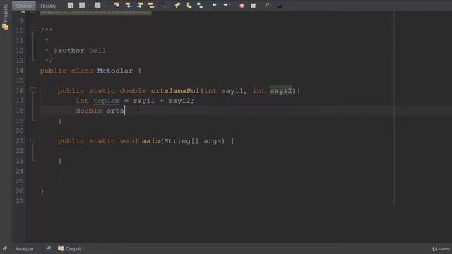Collapse the Javadoc comment fold at line 10
Viewport: 452px width, 254px height.
click(x=32, y=30)
